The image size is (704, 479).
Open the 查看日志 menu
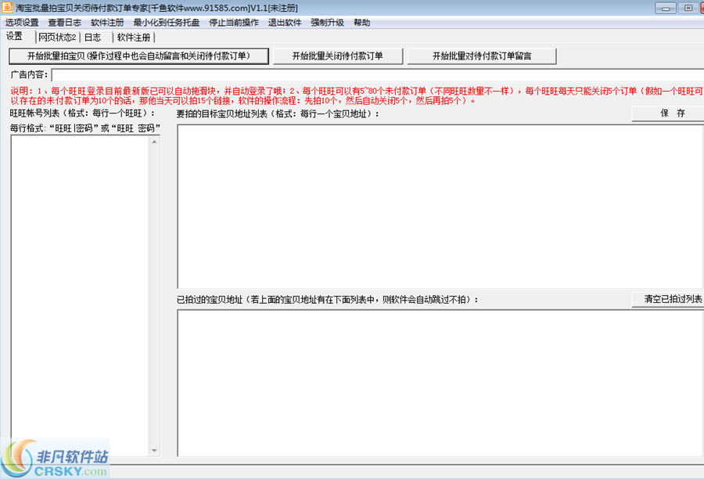[65, 23]
